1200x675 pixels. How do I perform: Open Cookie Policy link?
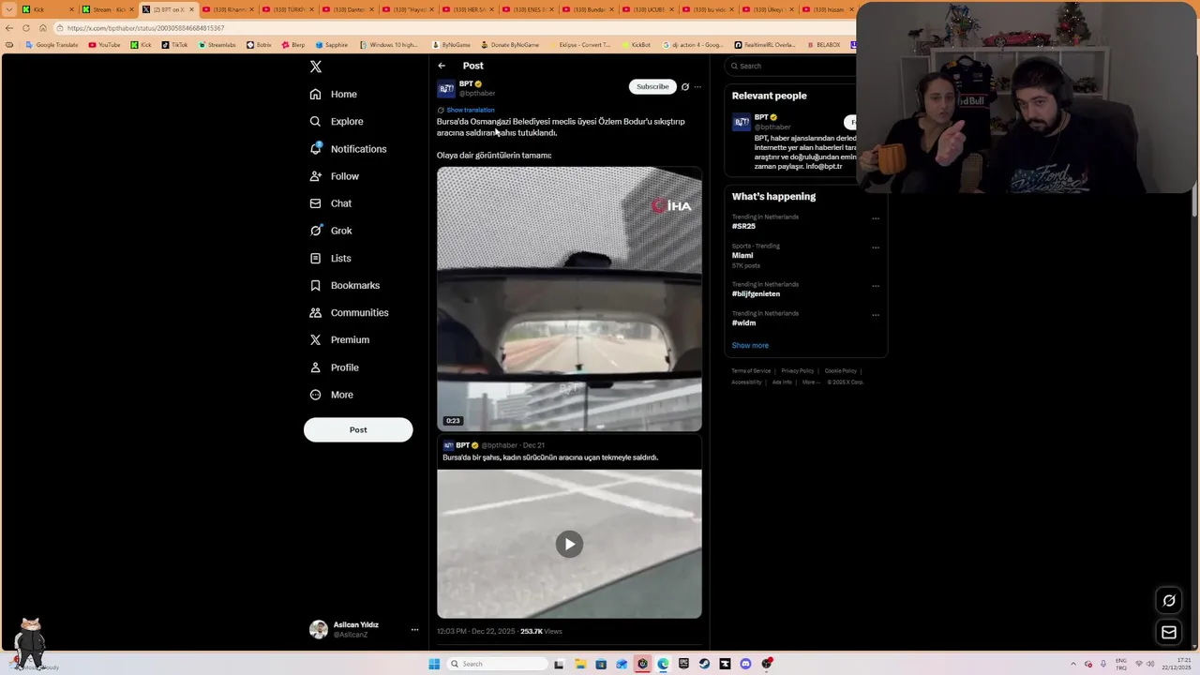841,371
